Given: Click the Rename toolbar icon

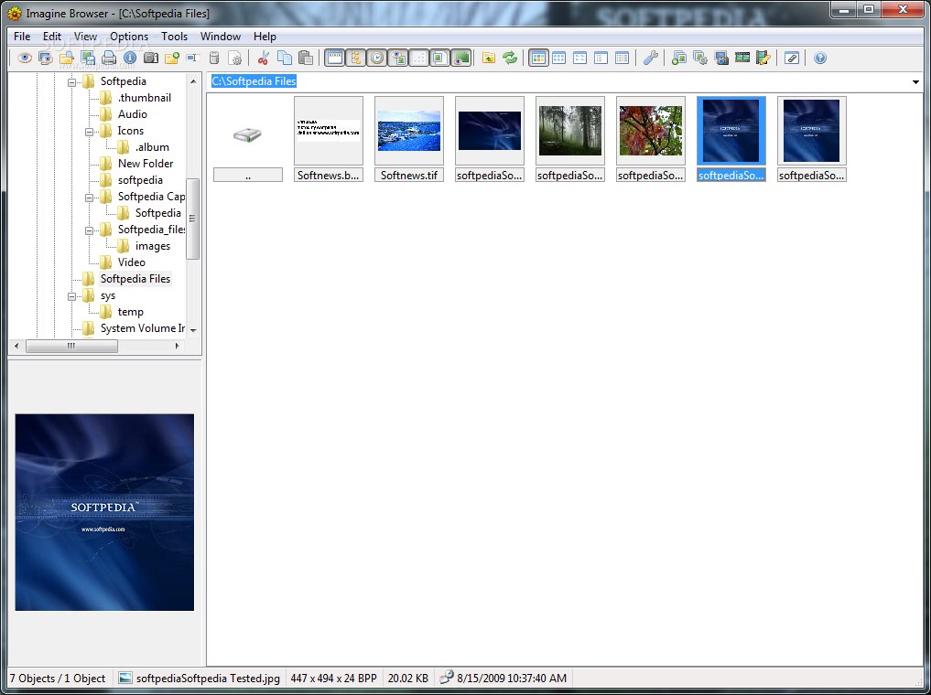Looking at the screenshot, I should click(x=192, y=59).
